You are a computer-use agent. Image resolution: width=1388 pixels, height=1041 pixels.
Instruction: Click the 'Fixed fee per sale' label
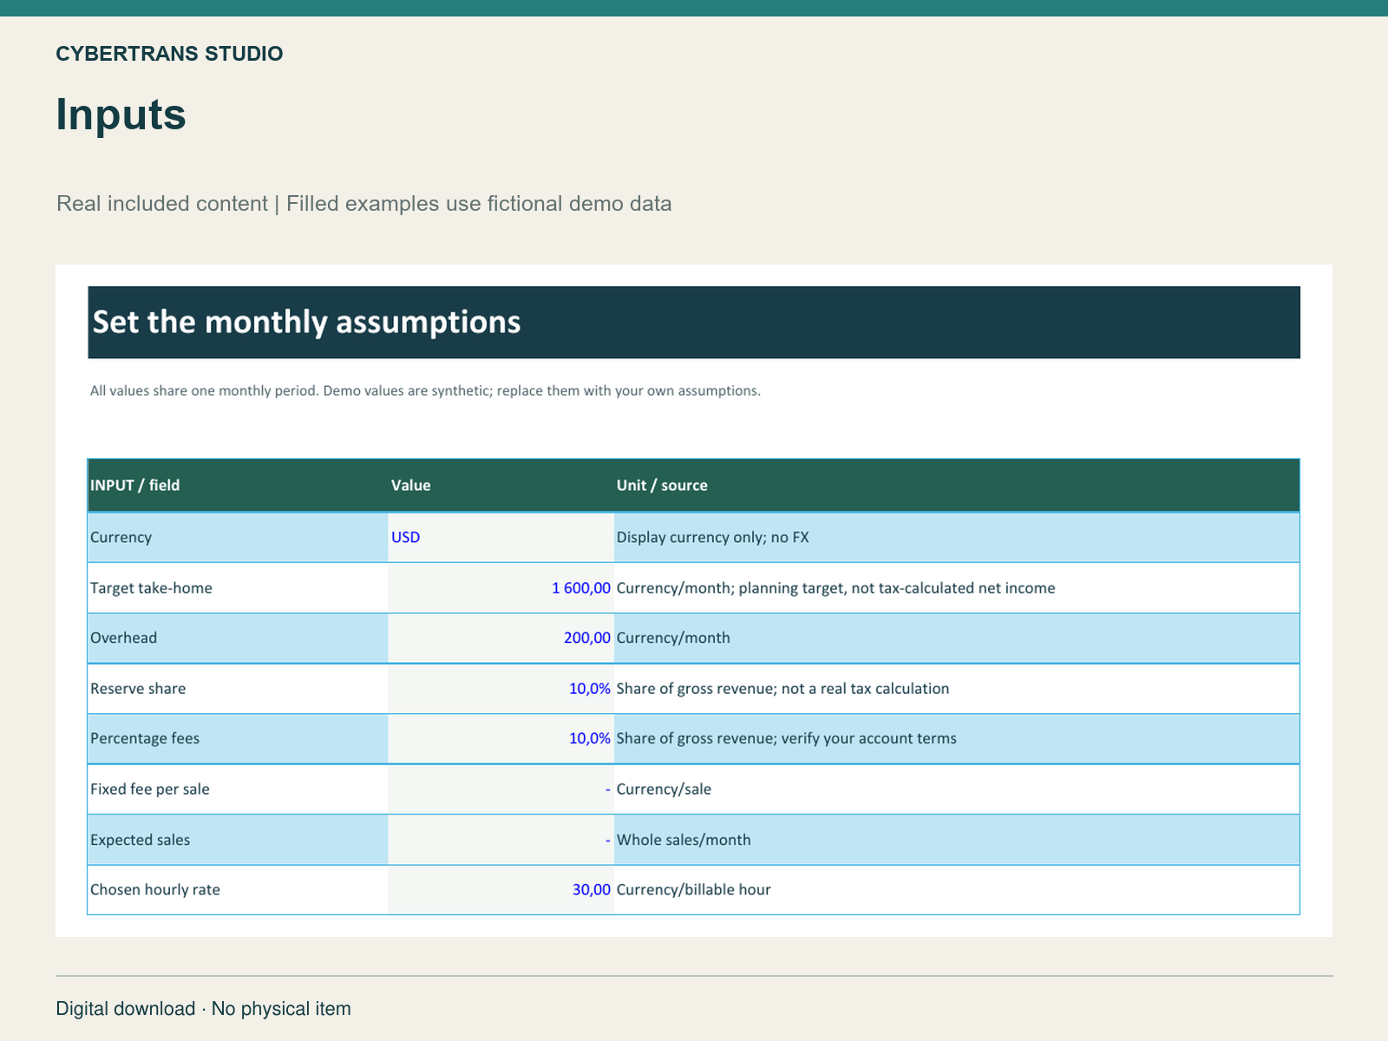click(x=150, y=789)
